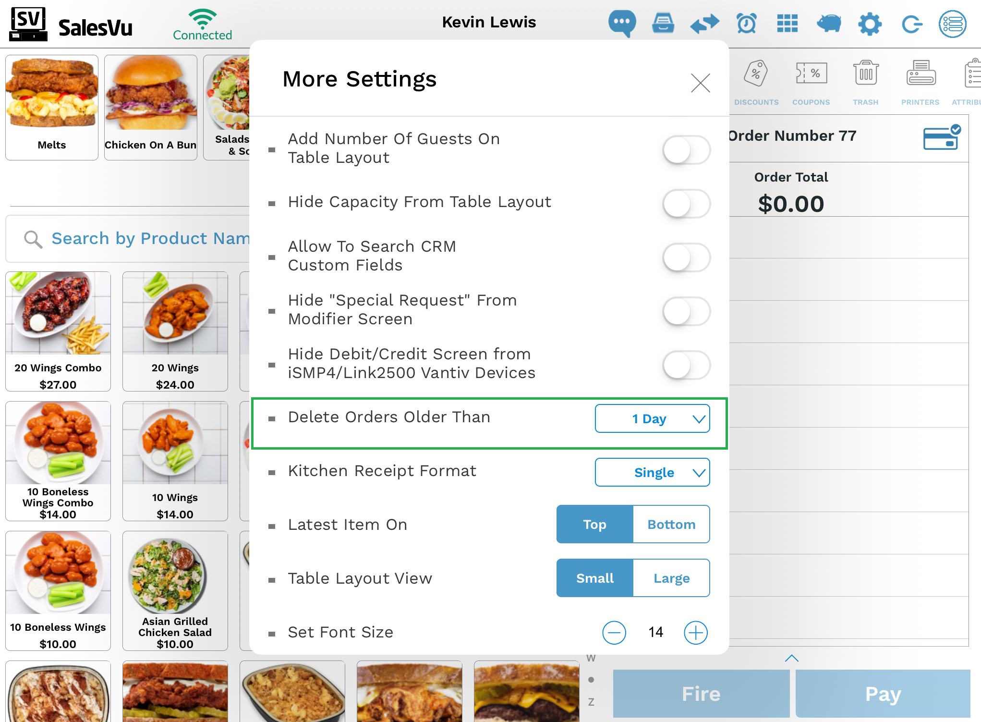The image size is (981, 722).
Task: Click the alarm clock icon
Action: [x=747, y=23]
